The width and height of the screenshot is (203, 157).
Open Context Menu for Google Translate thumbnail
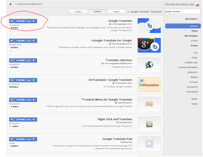(149, 104)
